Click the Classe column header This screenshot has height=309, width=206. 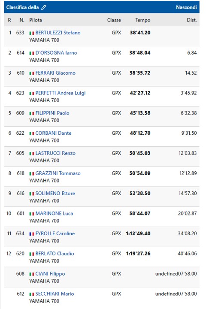114,20
